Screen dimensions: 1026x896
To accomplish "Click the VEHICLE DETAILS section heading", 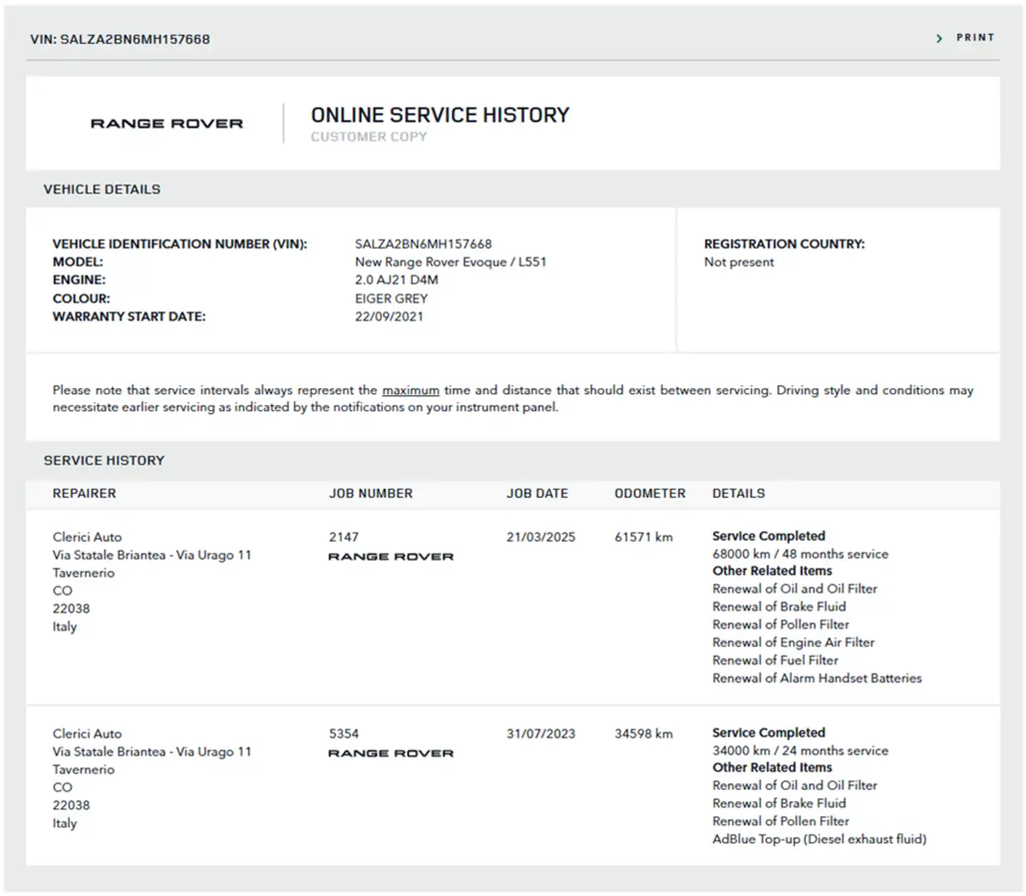I will [x=102, y=189].
